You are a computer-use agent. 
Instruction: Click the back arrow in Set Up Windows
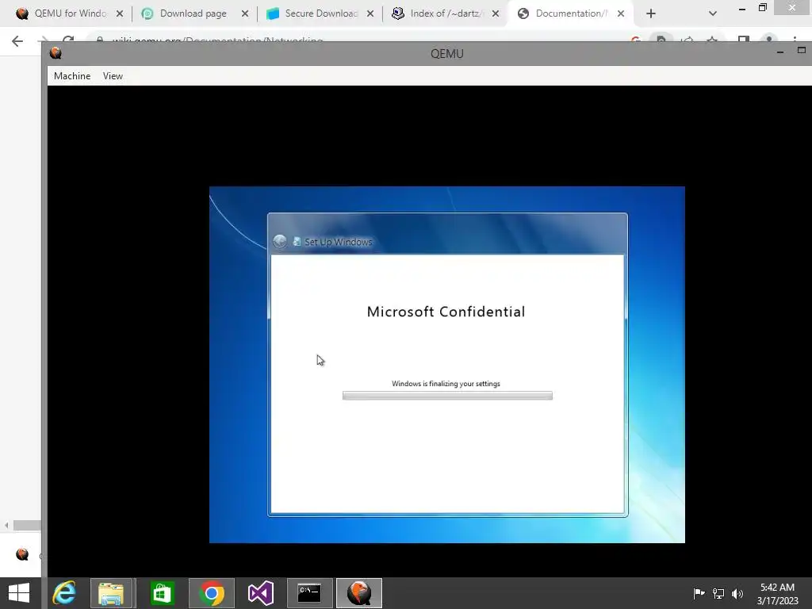pyautogui.click(x=280, y=241)
